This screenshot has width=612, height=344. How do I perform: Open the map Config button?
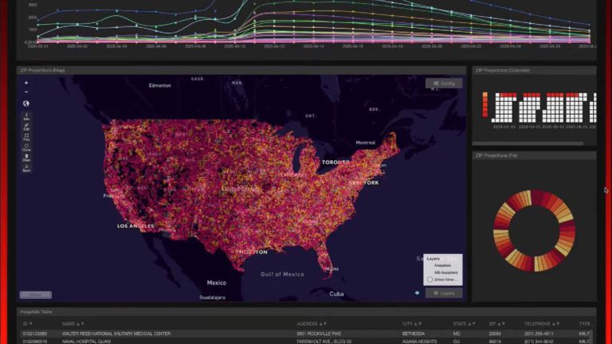coord(444,83)
